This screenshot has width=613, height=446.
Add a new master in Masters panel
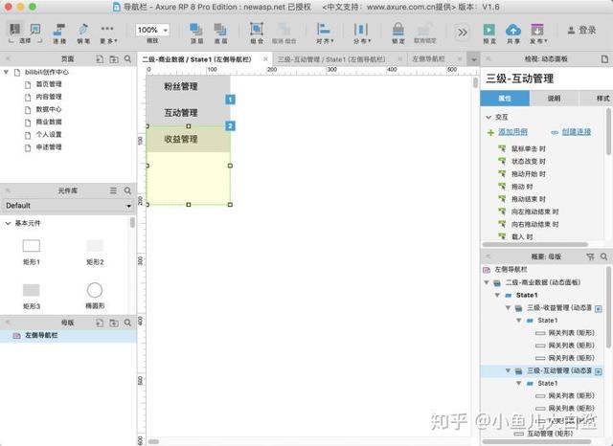point(100,323)
